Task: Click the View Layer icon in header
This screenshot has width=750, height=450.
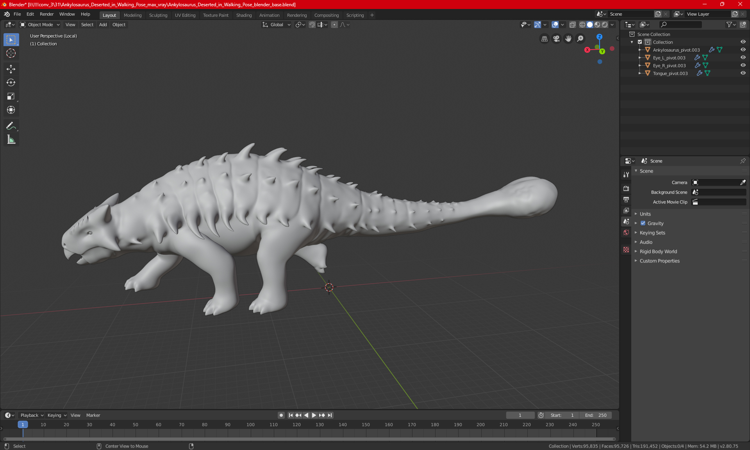Action: [x=677, y=14]
